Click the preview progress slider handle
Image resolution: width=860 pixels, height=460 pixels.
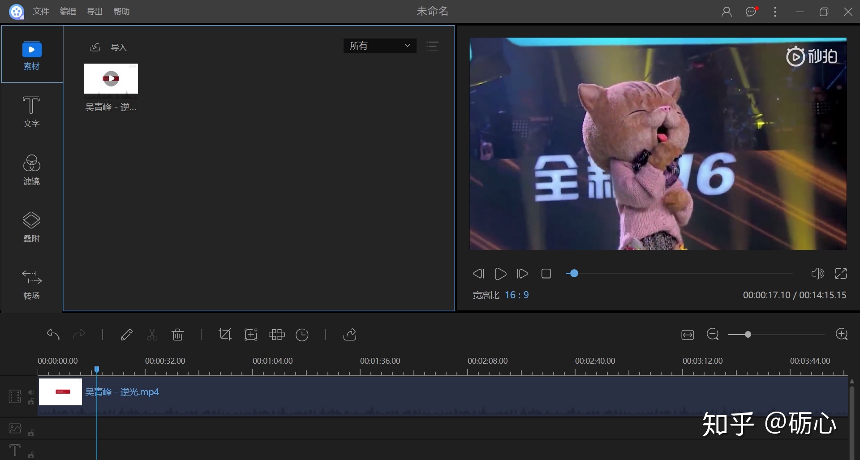click(x=574, y=273)
